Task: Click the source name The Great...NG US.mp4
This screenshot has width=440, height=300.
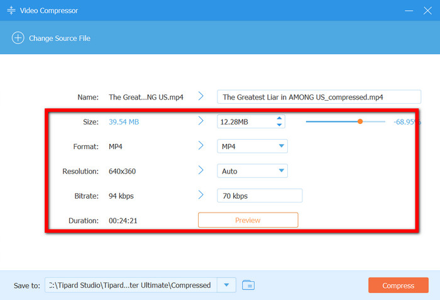Action: click(x=146, y=97)
